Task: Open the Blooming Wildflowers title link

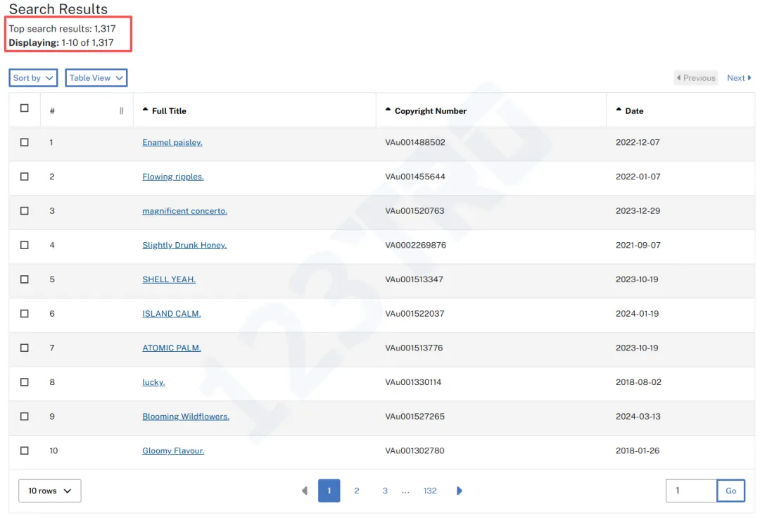Action: 186,417
